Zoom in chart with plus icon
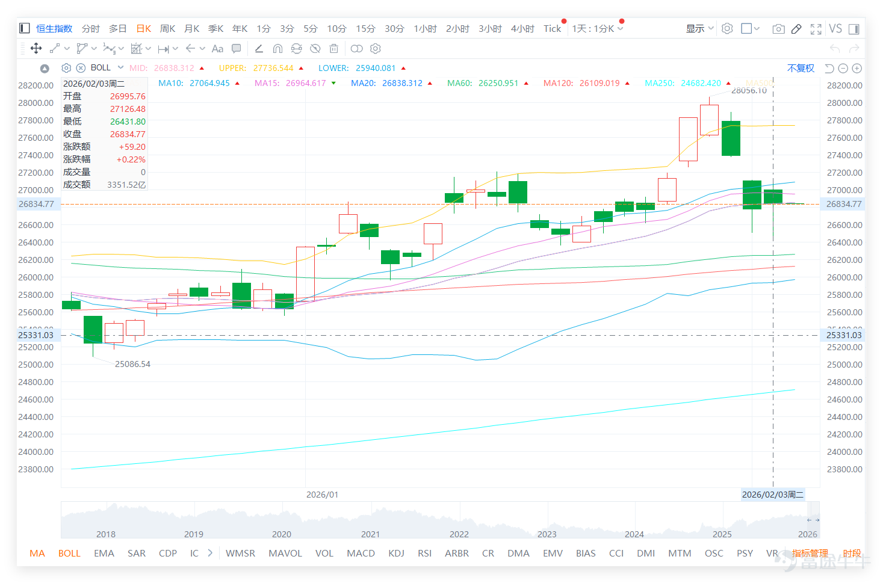 point(857,69)
